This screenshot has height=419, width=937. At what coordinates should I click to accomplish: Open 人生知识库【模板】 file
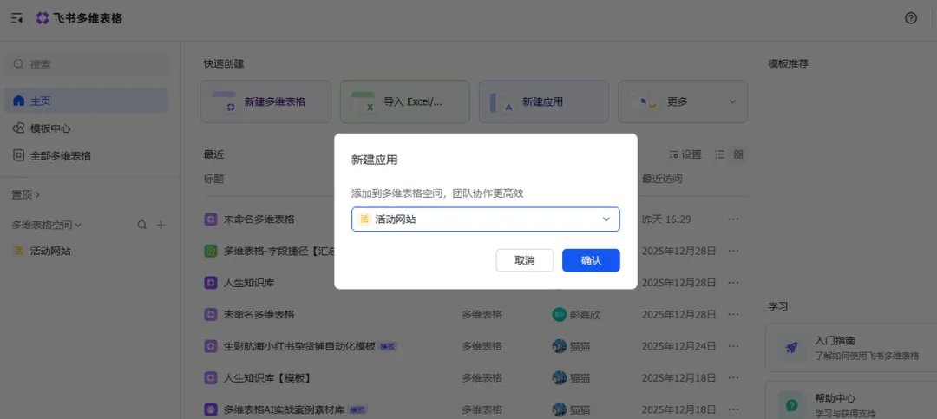pos(267,377)
